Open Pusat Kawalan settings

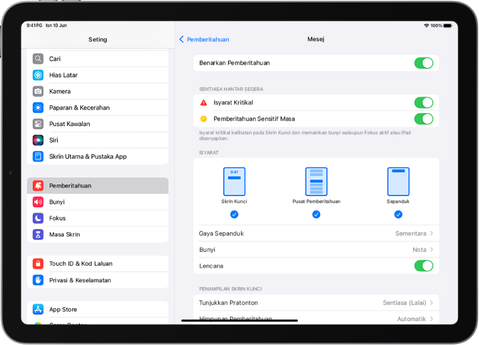[98, 124]
